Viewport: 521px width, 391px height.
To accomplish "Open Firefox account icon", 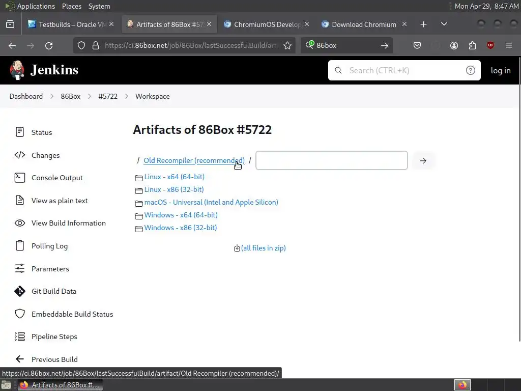I will [454, 45].
